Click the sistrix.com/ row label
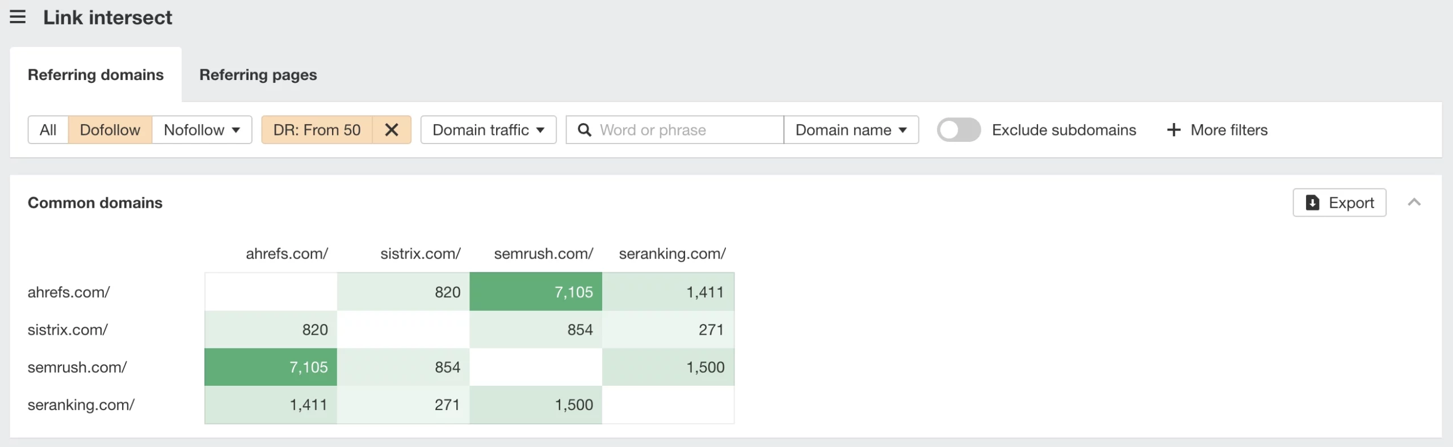 coord(68,330)
